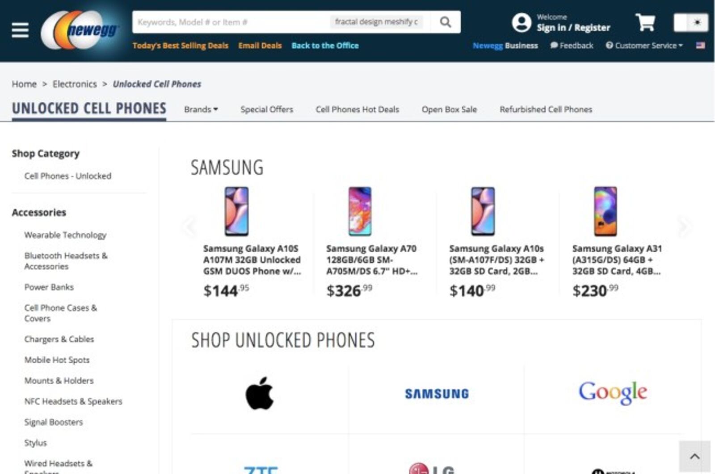This screenshot has width=715, height=474.
Task: Open the Customer Service dropdown
Action: tap(644, 46)
